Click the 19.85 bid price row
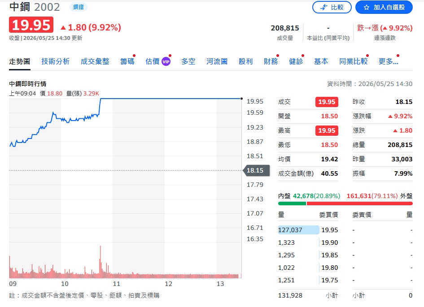This screenshot has height=307, width=424. 330,255
